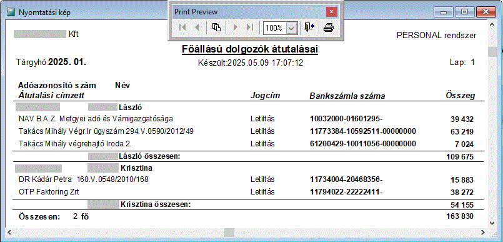Click the amount 63 219
The width and height of the screenshot is (503, 242).
point(462,132)
